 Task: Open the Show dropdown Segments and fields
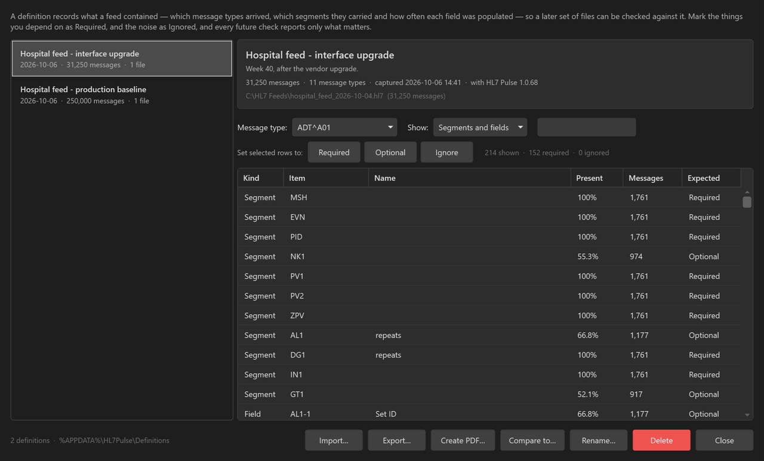point(480,127)
